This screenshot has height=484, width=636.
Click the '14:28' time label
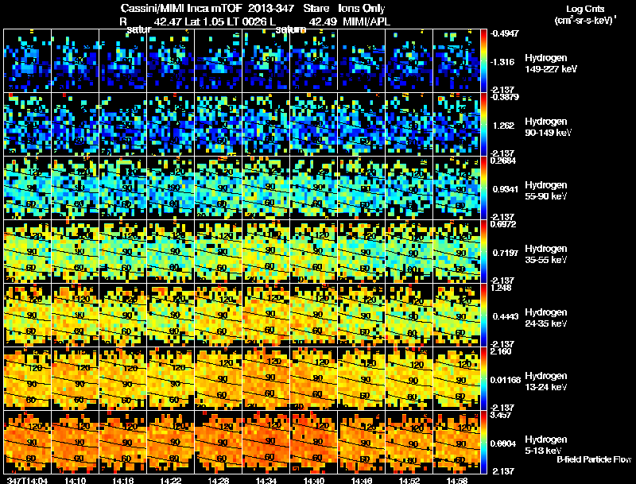point(219,480)
